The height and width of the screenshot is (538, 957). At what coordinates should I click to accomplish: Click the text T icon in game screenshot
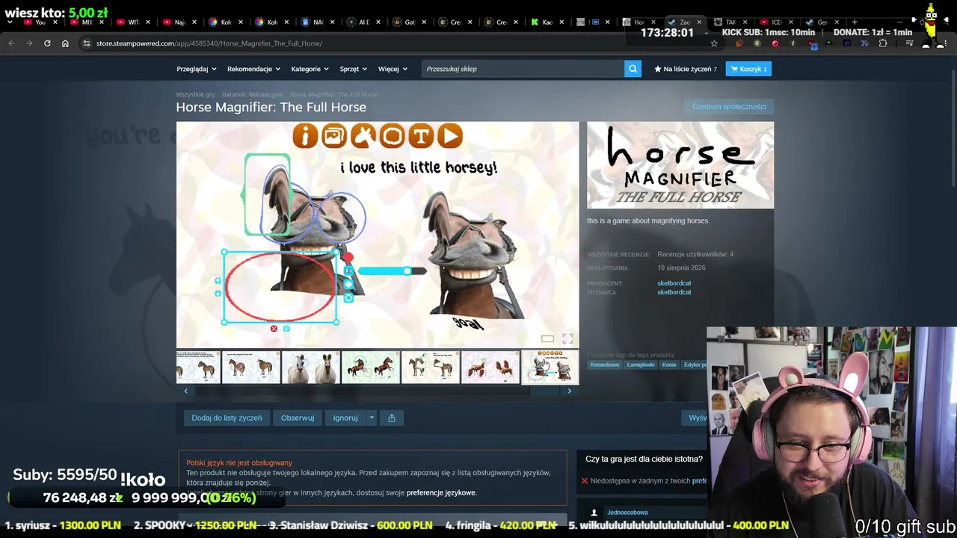click(421, 136)
